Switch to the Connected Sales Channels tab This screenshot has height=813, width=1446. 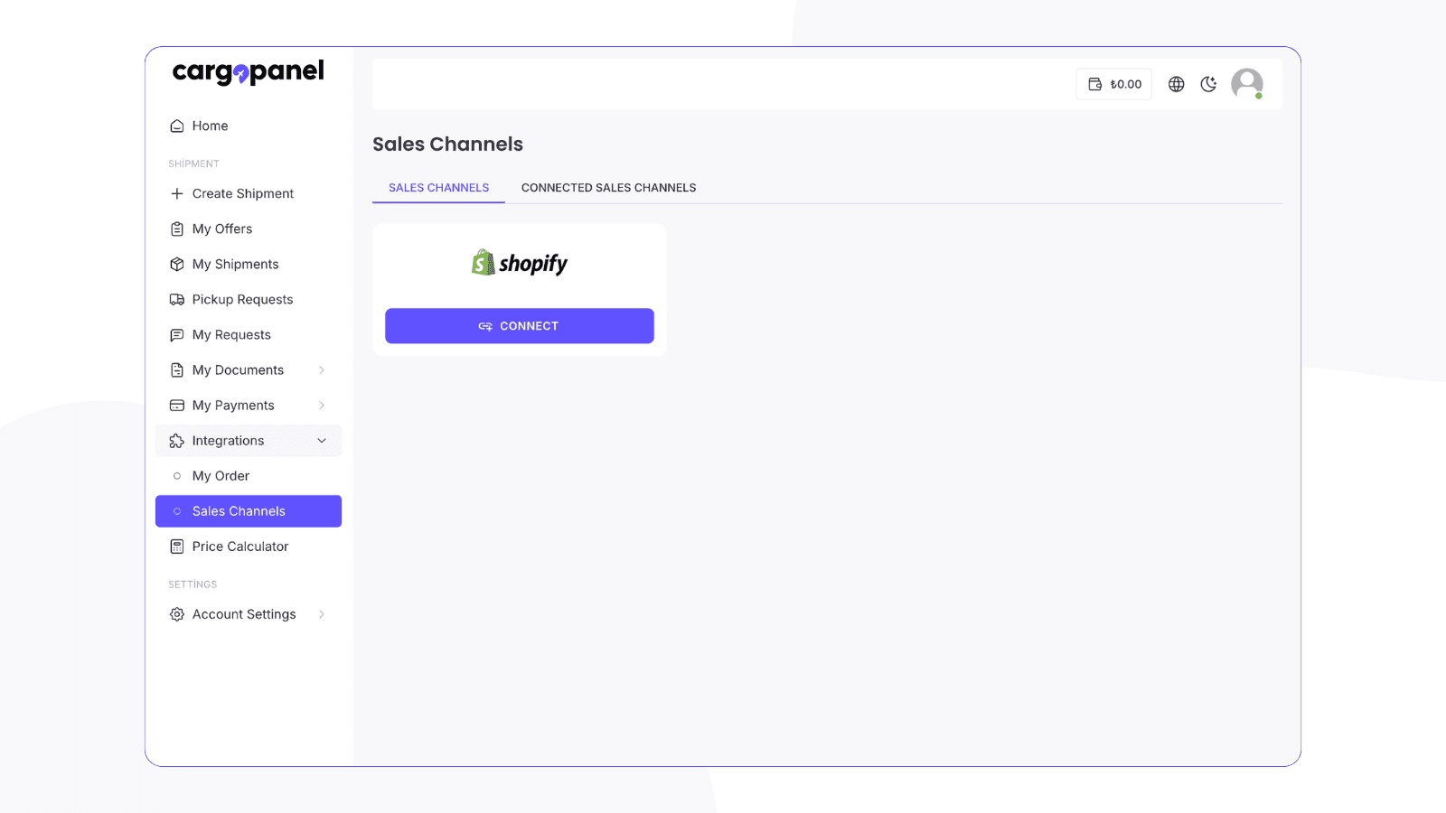tap(608, 187)
